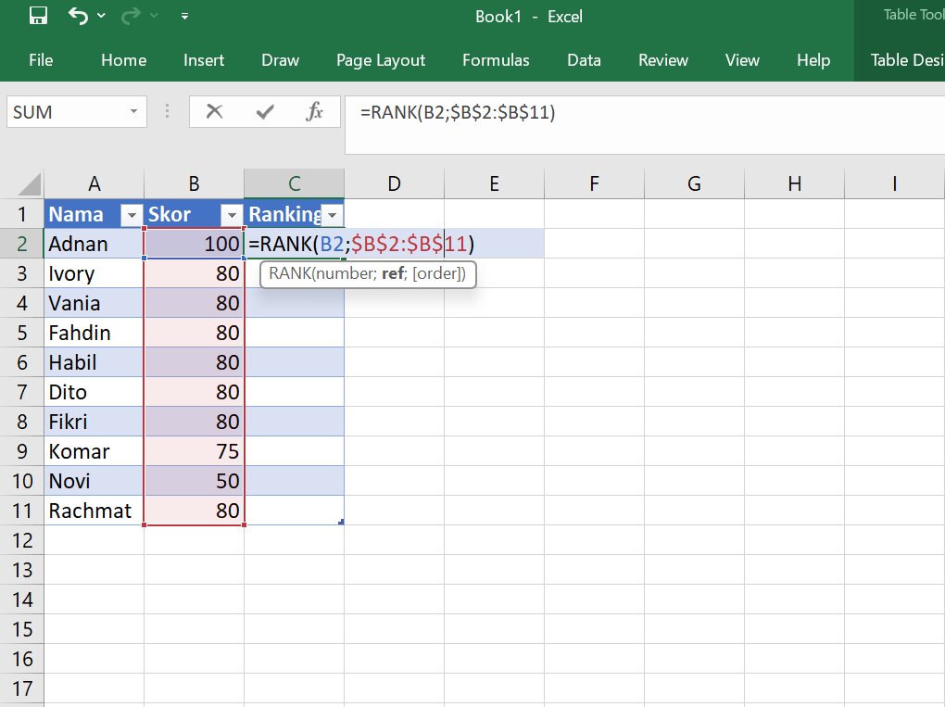Click the Undo icon
The height and width of the screenshot is (707, 945).
point(77,15)
